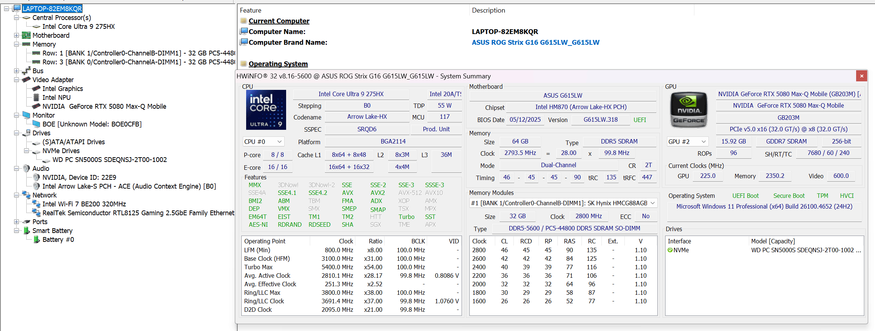
Task: Collapse the NVMe Drives tree node
Action: pyautogui.click(x=26, y=151)
